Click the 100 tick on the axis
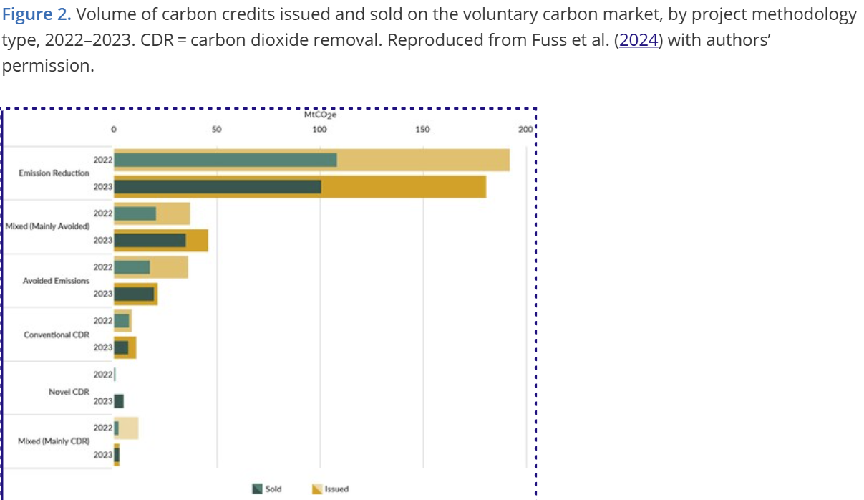Viewport: 864px width, 500px height. (319, 130)
